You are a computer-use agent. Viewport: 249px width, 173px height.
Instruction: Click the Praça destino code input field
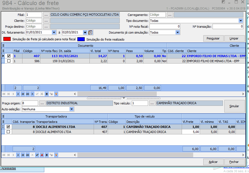click(34, 27)
